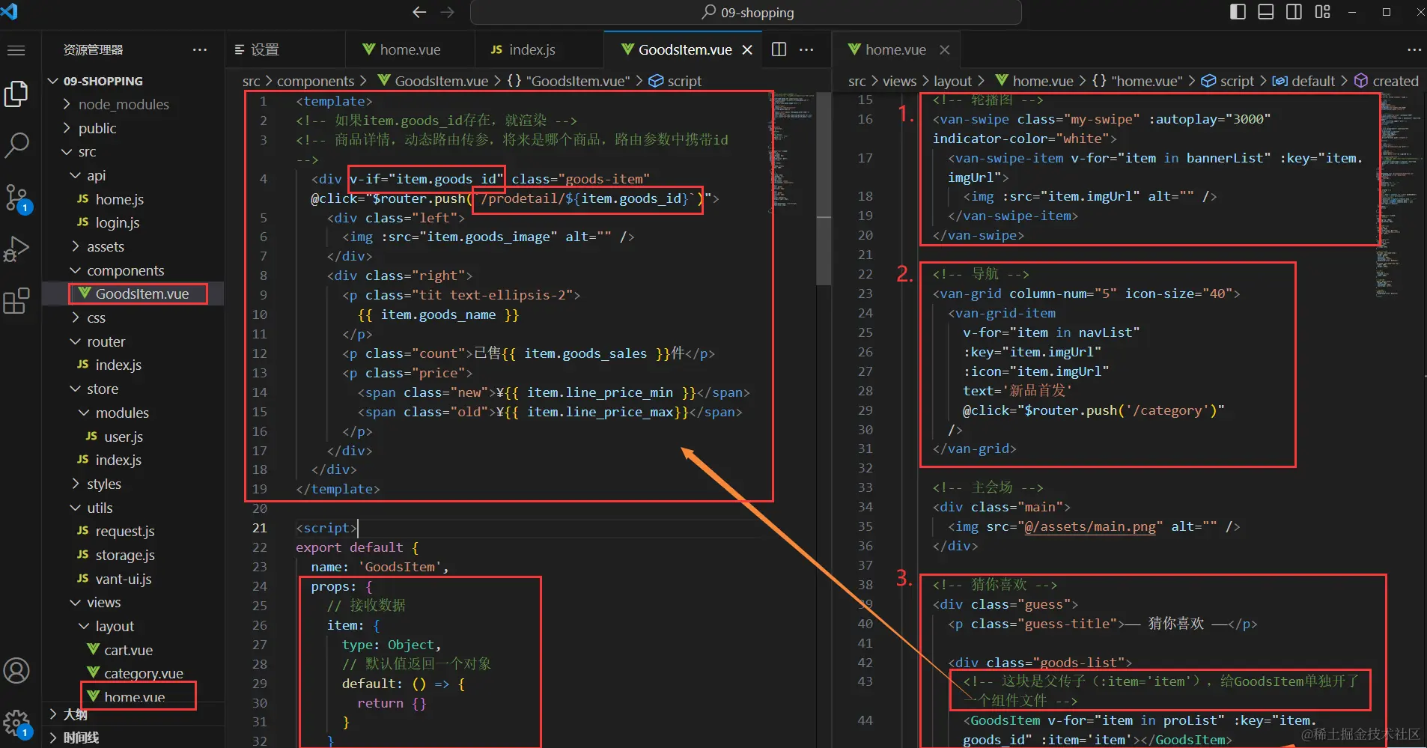Open the customize layout icon
The width and height of the screenshot is (1427, 748).
(x=1323, y=12)
